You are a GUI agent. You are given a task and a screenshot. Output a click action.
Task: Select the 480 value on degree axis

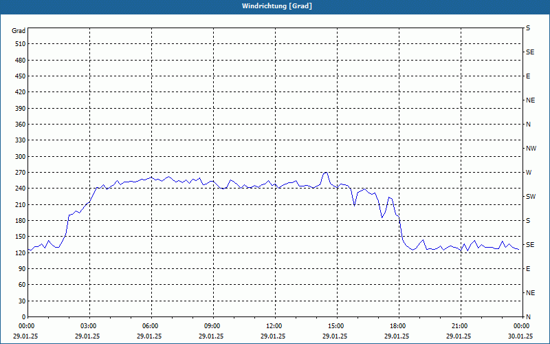click(21, 61)
